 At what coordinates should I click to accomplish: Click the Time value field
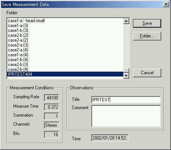tap(110, 138)
